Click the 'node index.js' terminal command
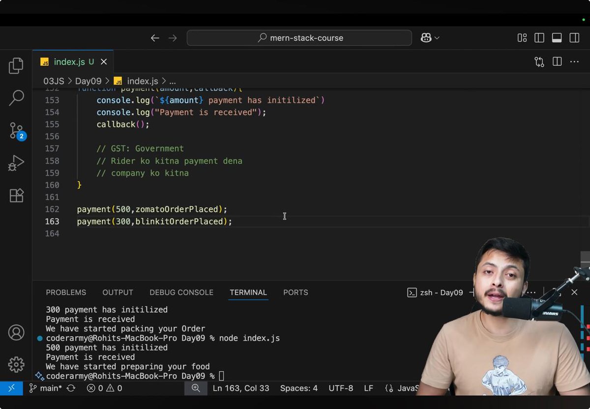This screenshot has width=590, height=409. (x=249, y=338)
